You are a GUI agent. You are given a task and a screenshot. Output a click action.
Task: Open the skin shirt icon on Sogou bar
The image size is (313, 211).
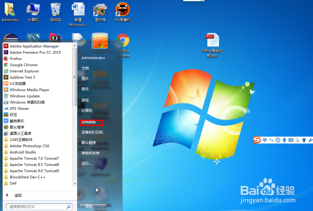coord(304,140)
